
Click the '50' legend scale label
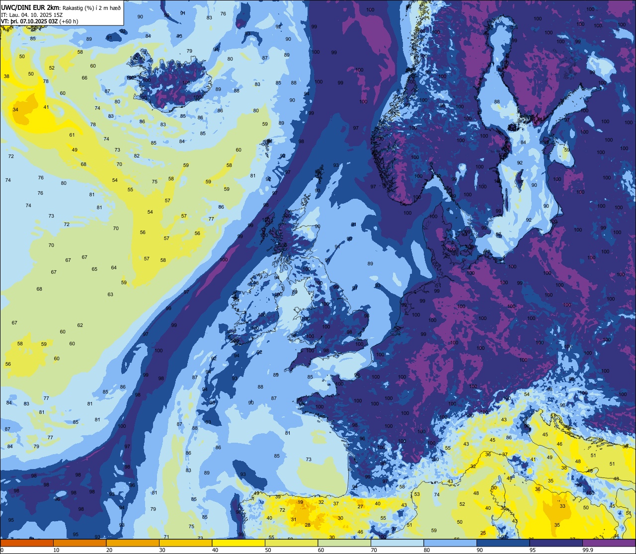[268, 550]
